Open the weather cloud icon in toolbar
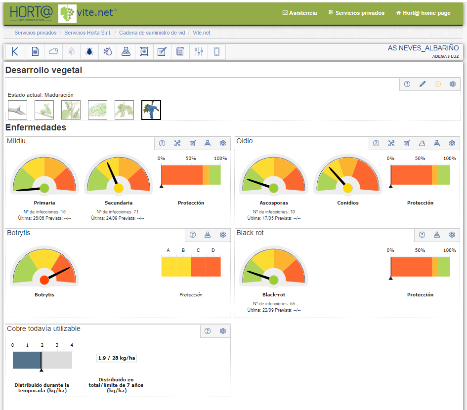The width and height of the screenshot is (467, 410). click(53, 52)
